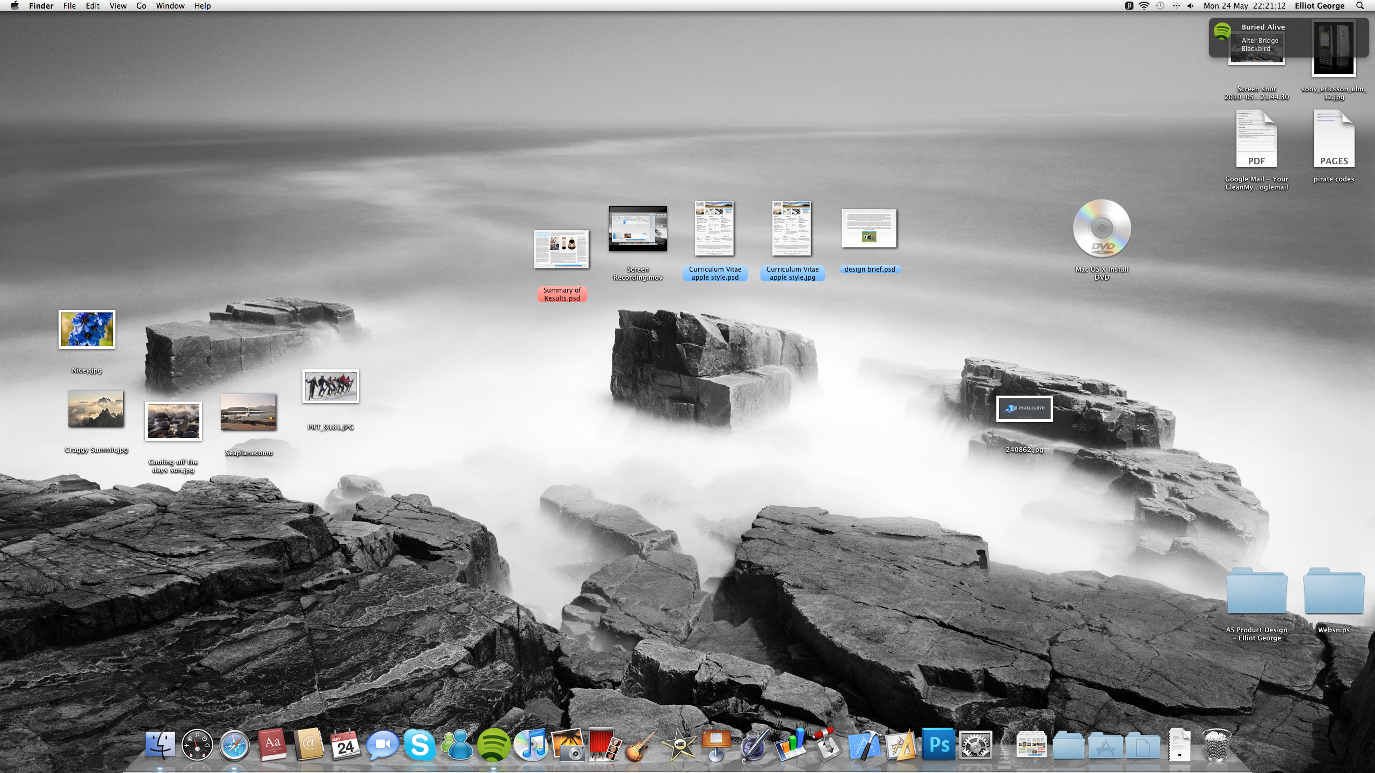This screenshot has height=773, width=1375.
Task: Select the Seaplanecomo image
Action: point(248,412)
